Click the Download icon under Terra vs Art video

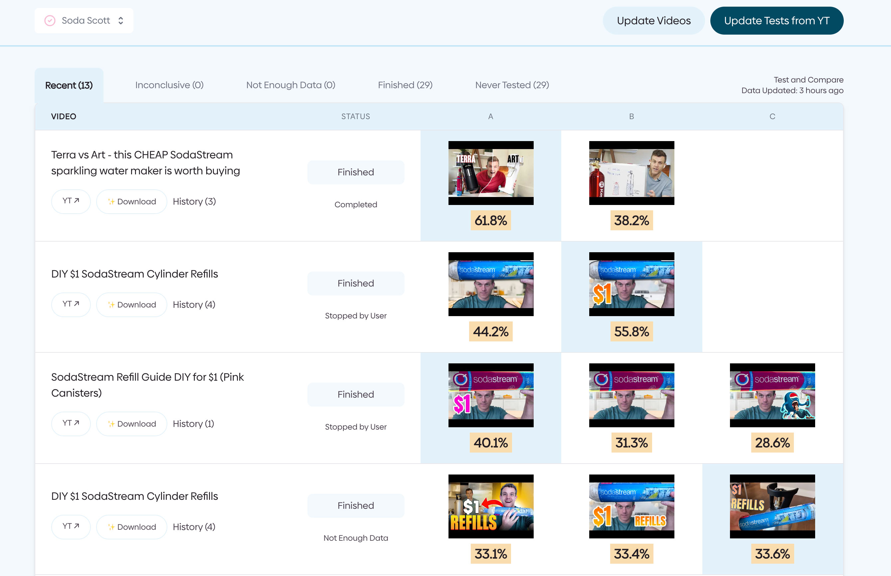[x=131, y=201]
